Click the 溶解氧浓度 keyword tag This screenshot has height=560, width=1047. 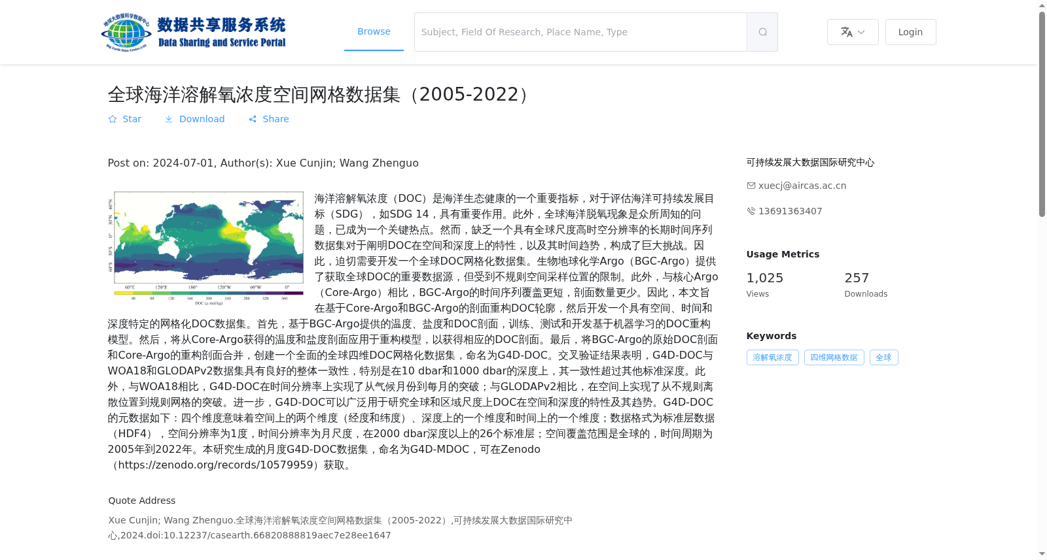click(x=772, y=357)
